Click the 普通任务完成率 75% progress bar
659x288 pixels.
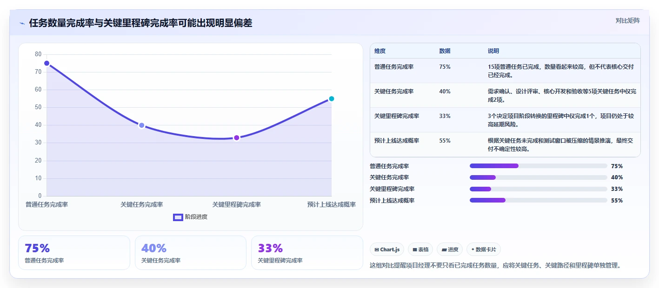point(539,166)
